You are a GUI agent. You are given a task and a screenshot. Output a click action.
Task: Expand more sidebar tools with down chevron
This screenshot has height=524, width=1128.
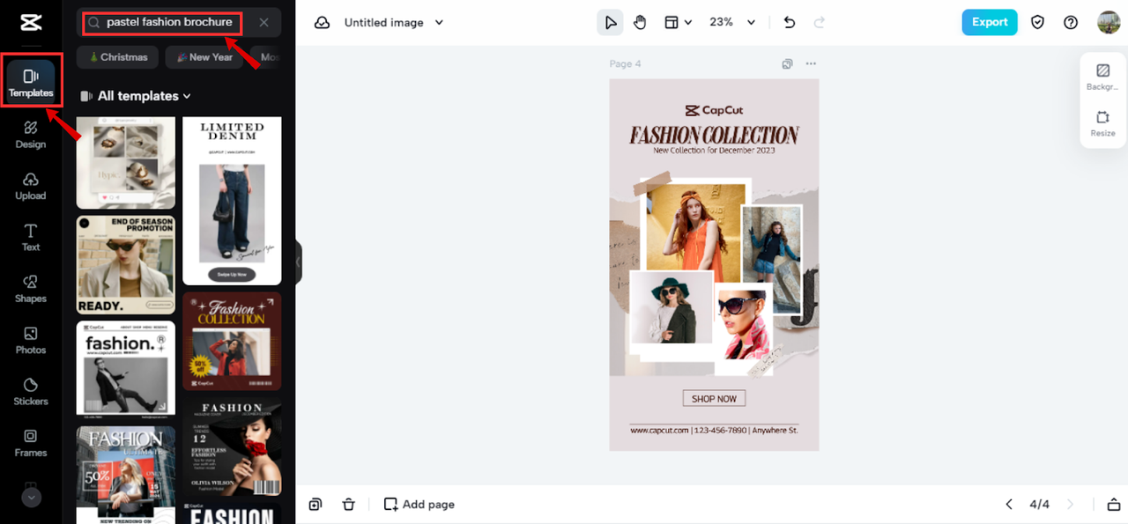[x=31, y=497]
